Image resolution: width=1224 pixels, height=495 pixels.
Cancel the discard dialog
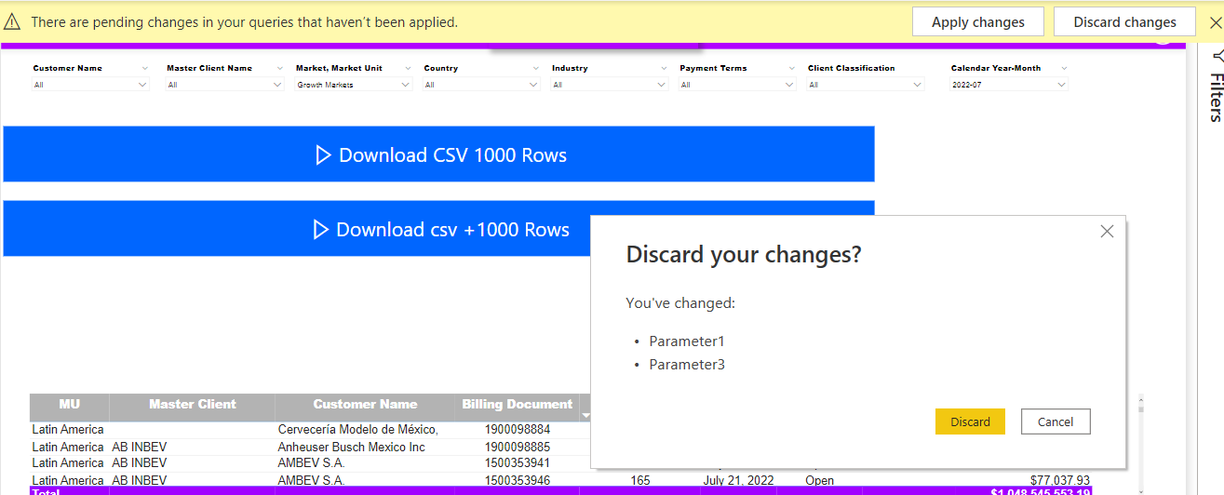click(1056, 421)
